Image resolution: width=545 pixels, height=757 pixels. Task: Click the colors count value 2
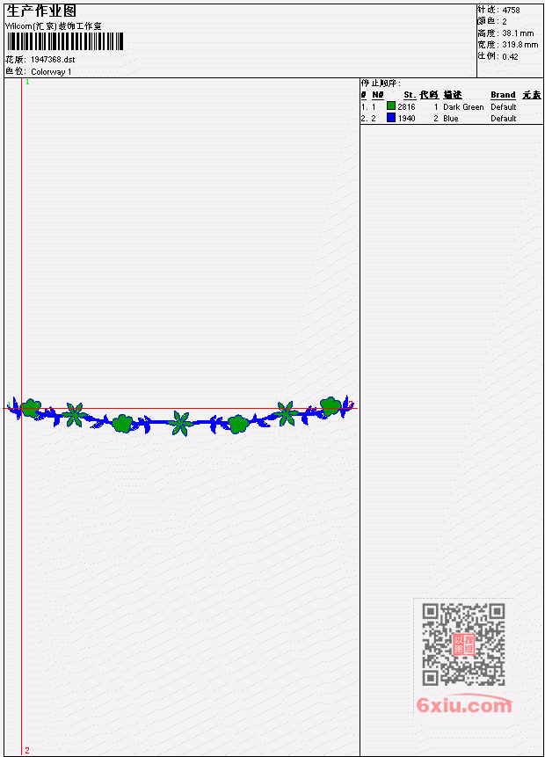point(505,21)
